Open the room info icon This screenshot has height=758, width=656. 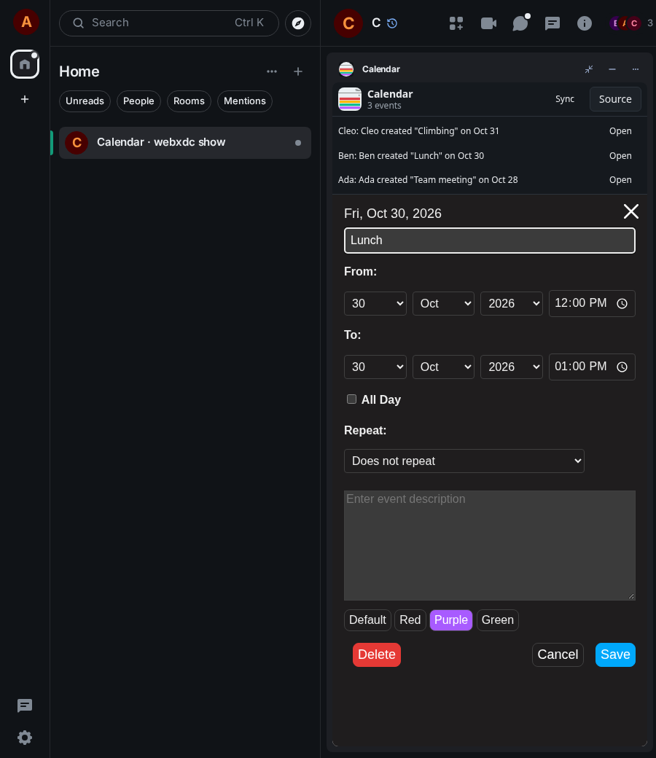click(x=585, y=23)
